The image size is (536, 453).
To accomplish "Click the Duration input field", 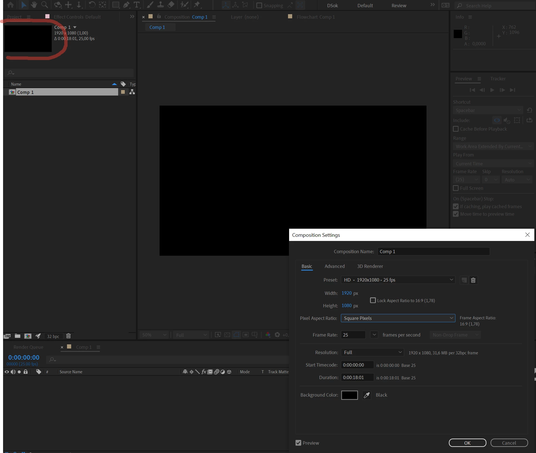I will click(x=357, y=377).
